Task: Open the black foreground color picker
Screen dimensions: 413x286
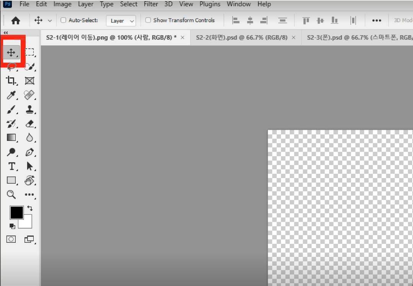Action: point(16,212)
